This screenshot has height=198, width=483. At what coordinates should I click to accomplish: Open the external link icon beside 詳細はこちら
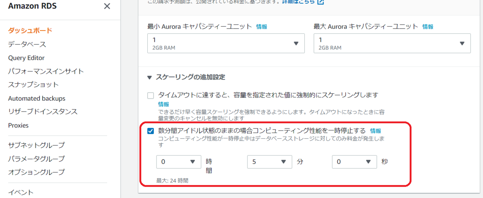tap(320, 2)
